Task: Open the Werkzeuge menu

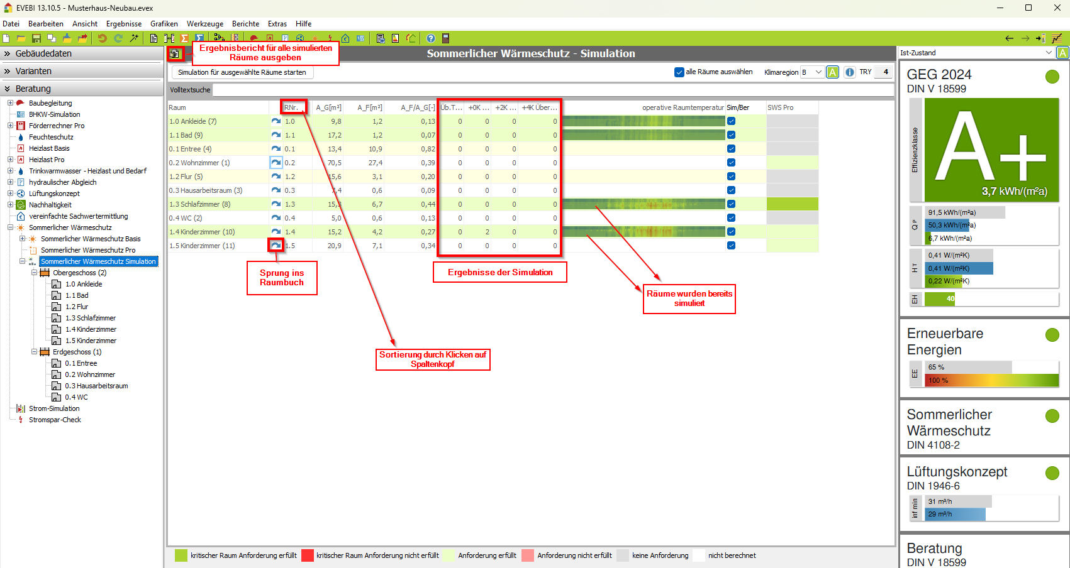Action: pos(204,24)
